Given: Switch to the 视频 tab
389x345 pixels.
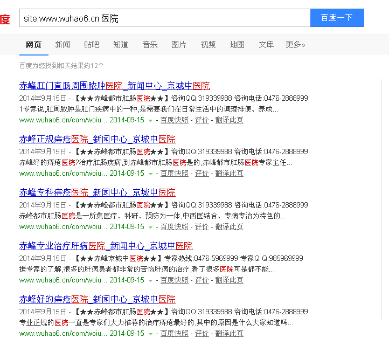Looking at the screenshot, I should click(x=208, y=45).
